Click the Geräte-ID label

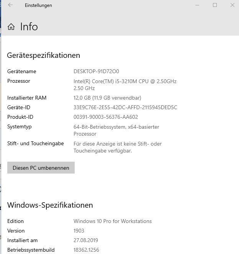[x=19, y=107]
